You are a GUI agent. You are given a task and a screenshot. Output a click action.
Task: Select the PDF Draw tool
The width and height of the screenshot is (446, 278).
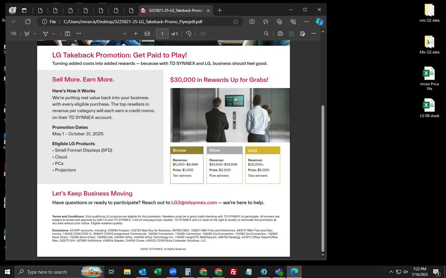(x=46, y=34)
